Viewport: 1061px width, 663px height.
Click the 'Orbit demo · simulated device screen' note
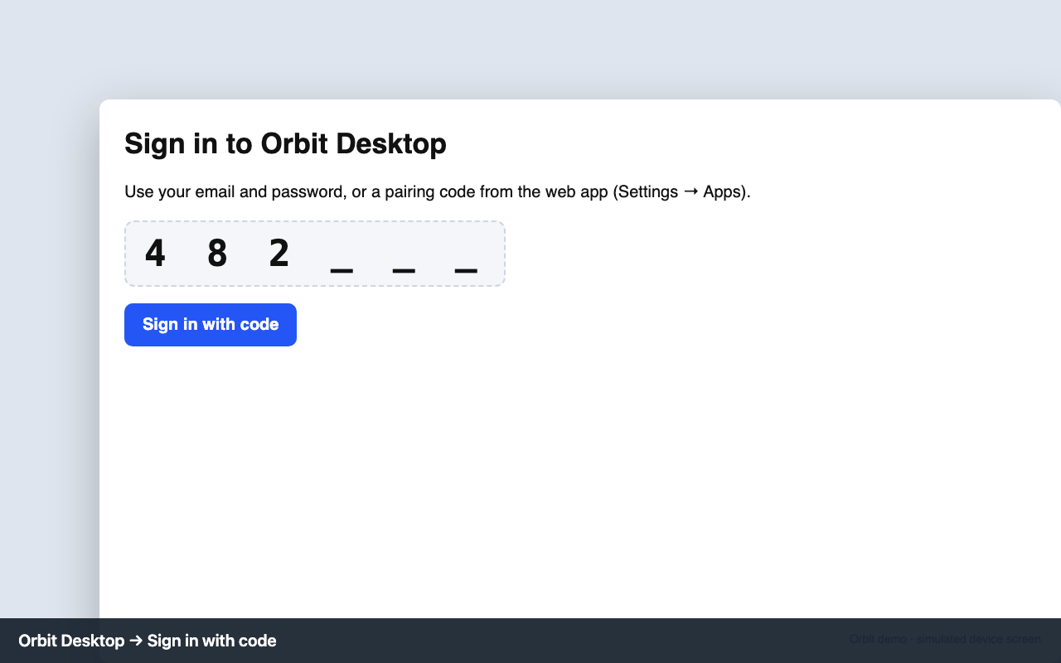tap(945, 639)
